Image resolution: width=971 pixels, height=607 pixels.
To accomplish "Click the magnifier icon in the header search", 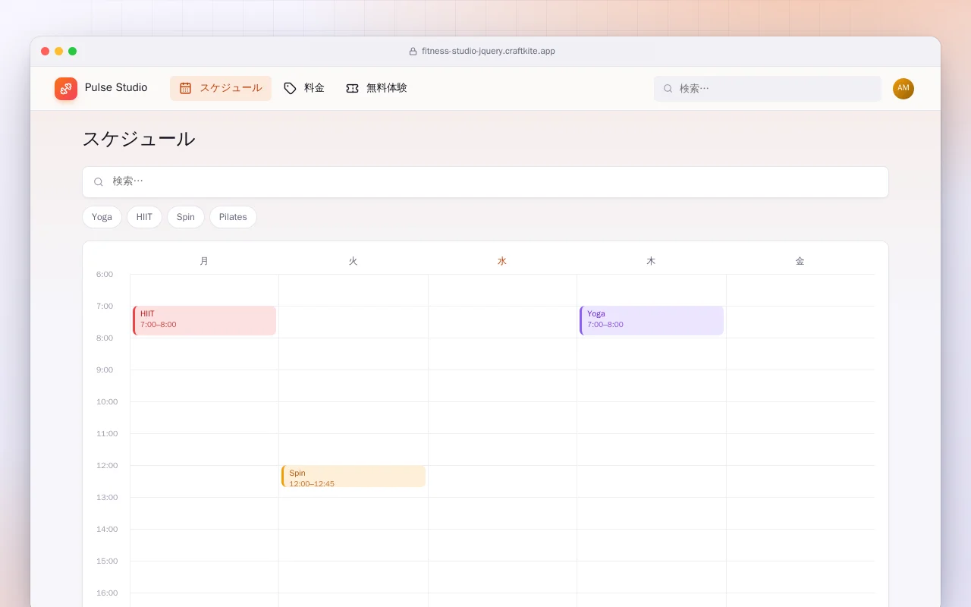I will tap(668, 89).
